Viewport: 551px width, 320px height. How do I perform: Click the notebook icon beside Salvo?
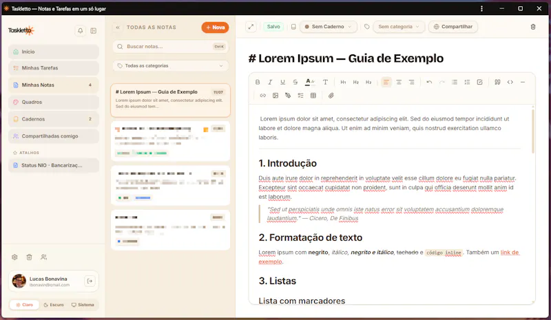pos(293,27)
